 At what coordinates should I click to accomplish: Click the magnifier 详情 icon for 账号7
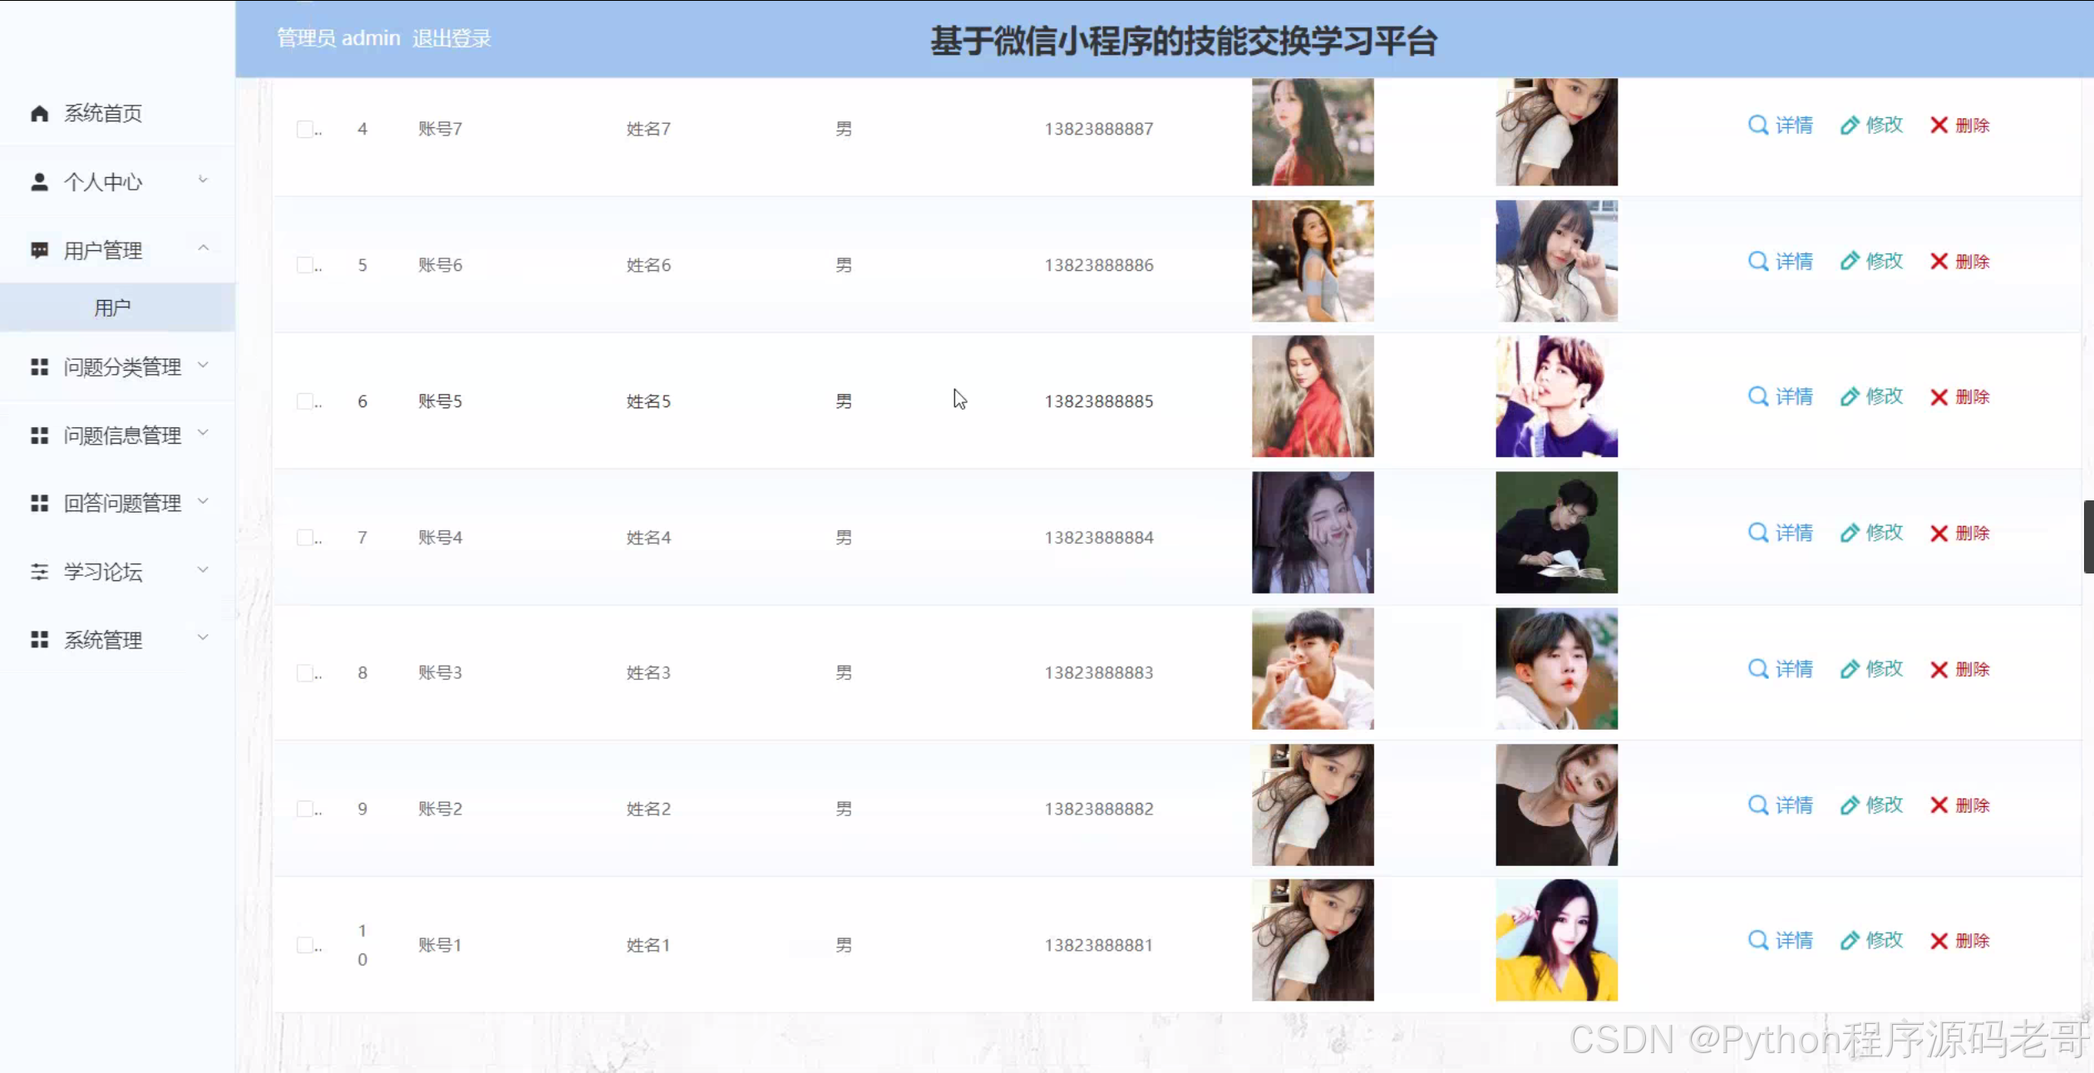1757,126
